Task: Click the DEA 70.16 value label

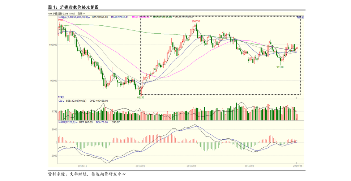Action: point(101,122)
